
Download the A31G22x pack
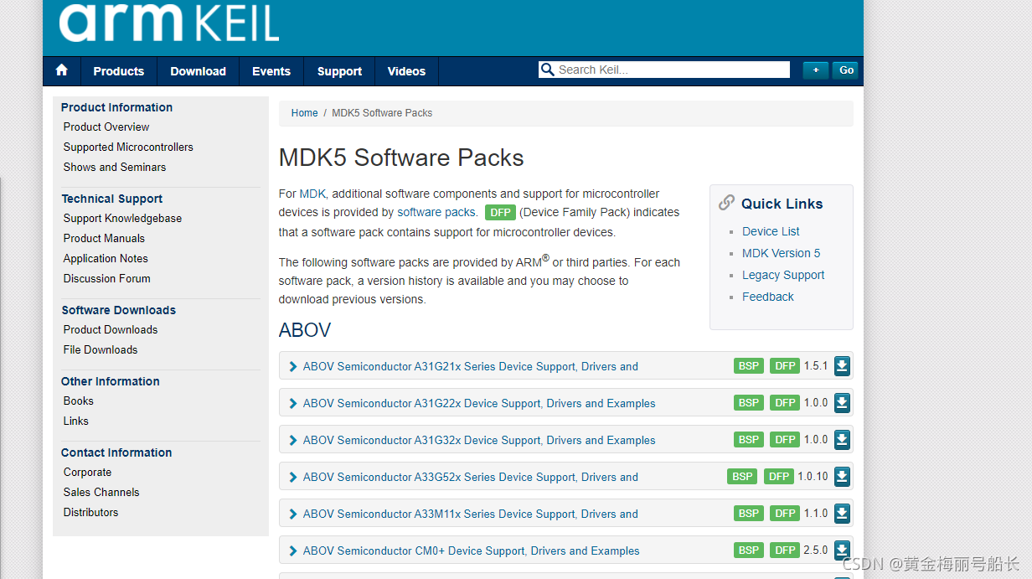pyautogui.click(x=842, y=403)
